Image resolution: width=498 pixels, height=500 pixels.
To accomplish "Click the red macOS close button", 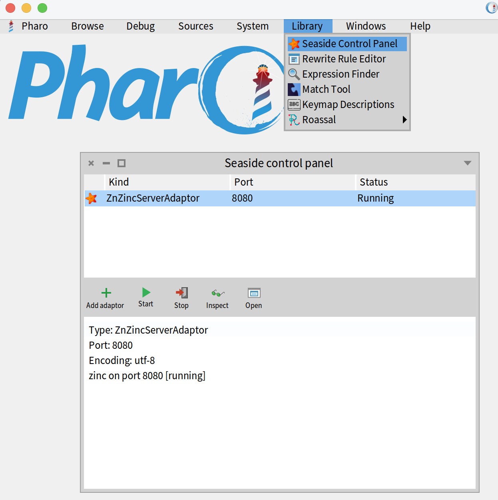I will point(10,8).
